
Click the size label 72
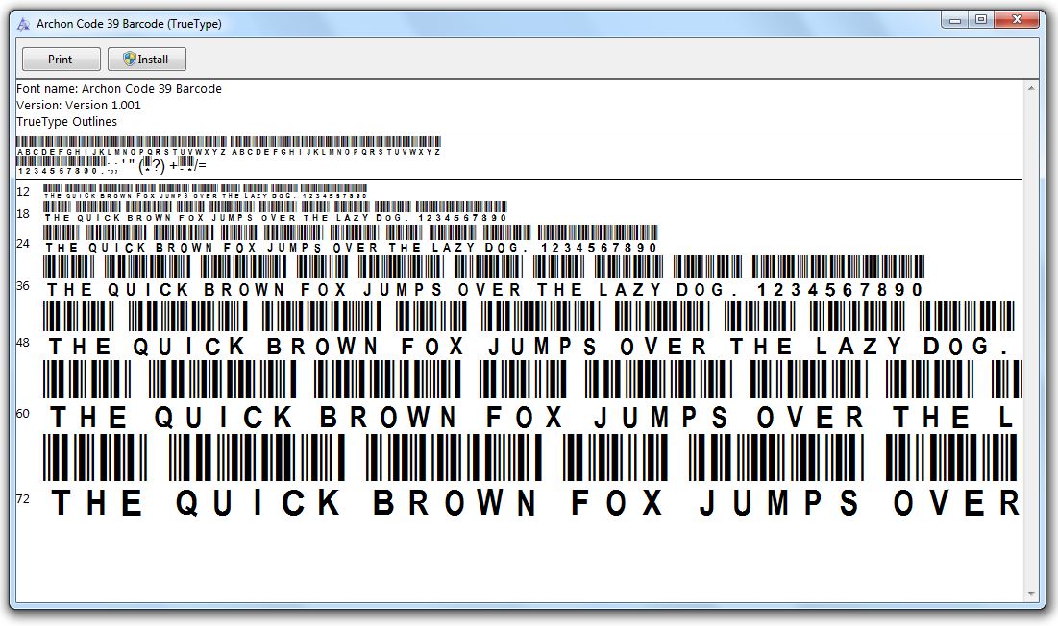tap(23, 498)
